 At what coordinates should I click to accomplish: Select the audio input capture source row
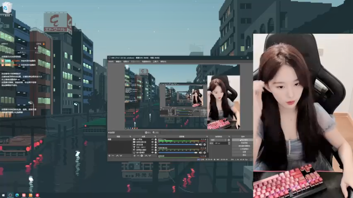tap(145, 150)
